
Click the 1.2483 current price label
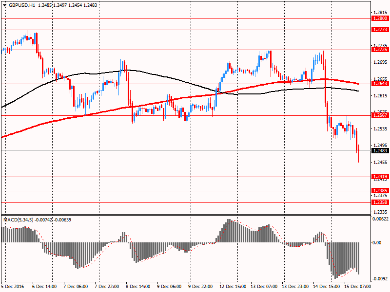[380, 151]
